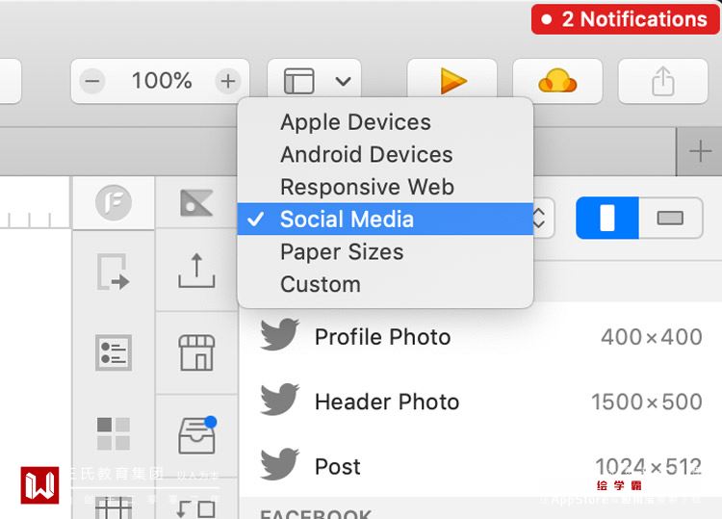The image size is (722, 519).
Task: Click the 2 Notifications red badge
Action: [x=625, y=19]
